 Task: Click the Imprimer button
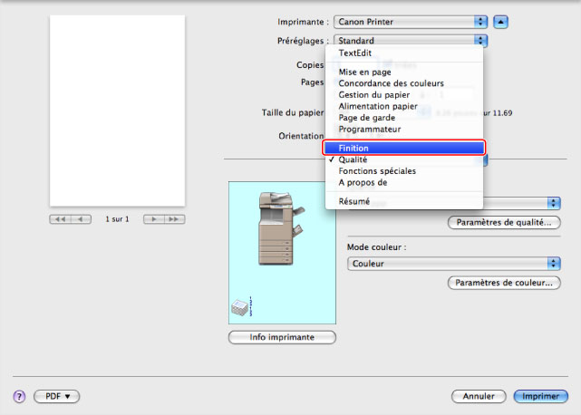coord(540,396)
